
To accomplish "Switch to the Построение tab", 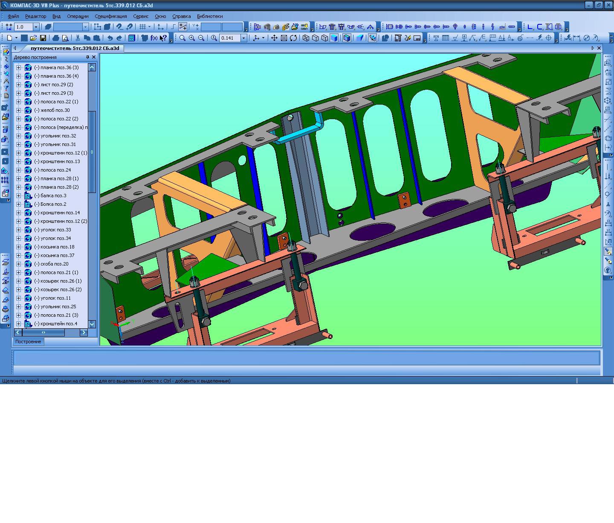I will 28,342.
